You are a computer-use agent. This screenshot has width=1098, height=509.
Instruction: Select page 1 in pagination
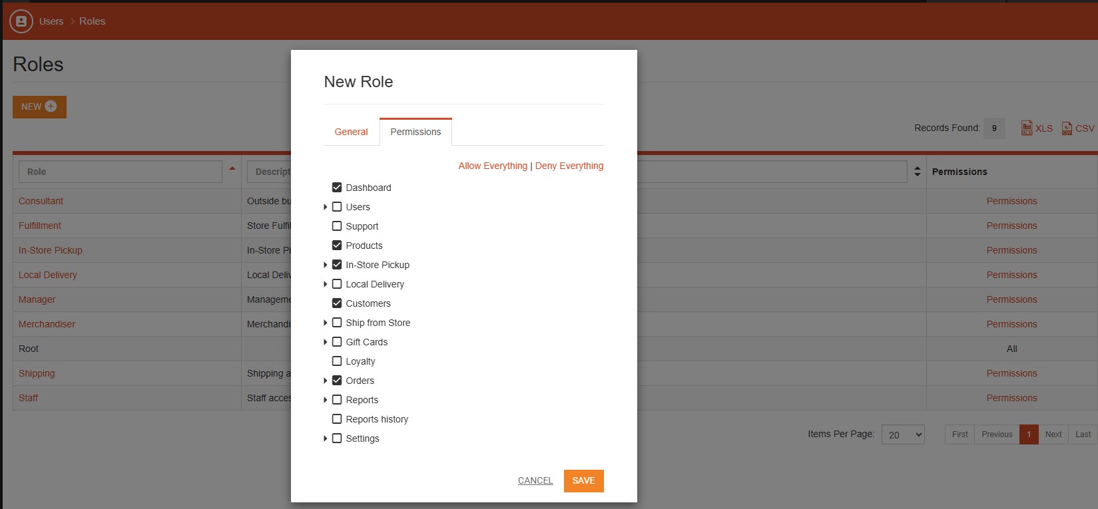(x=1029, y=434)
